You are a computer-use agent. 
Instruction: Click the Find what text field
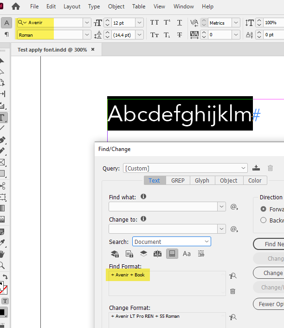pyautogui.click(x=163, y=206)
